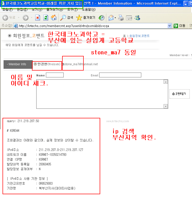This screenshot has height=197, width=192.
Task: Open the History clock icon
Action: point(101,18)
